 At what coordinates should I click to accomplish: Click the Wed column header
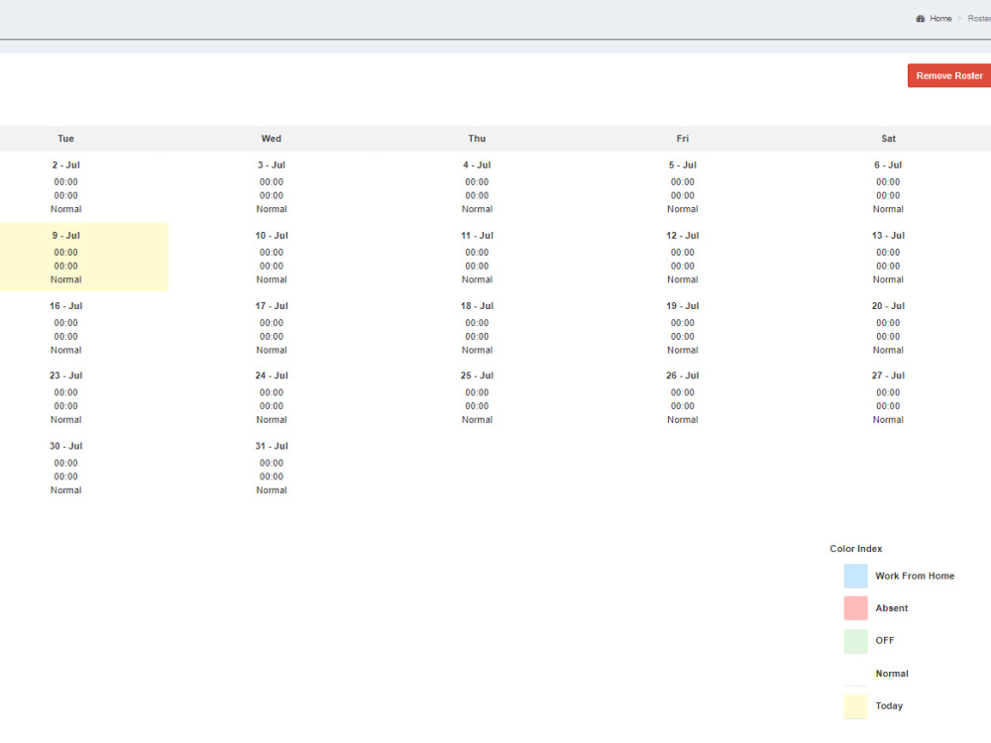272,139
